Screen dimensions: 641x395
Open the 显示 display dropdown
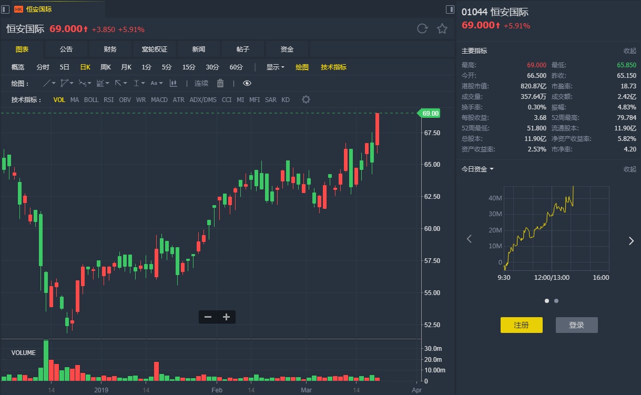click(275, 67)
